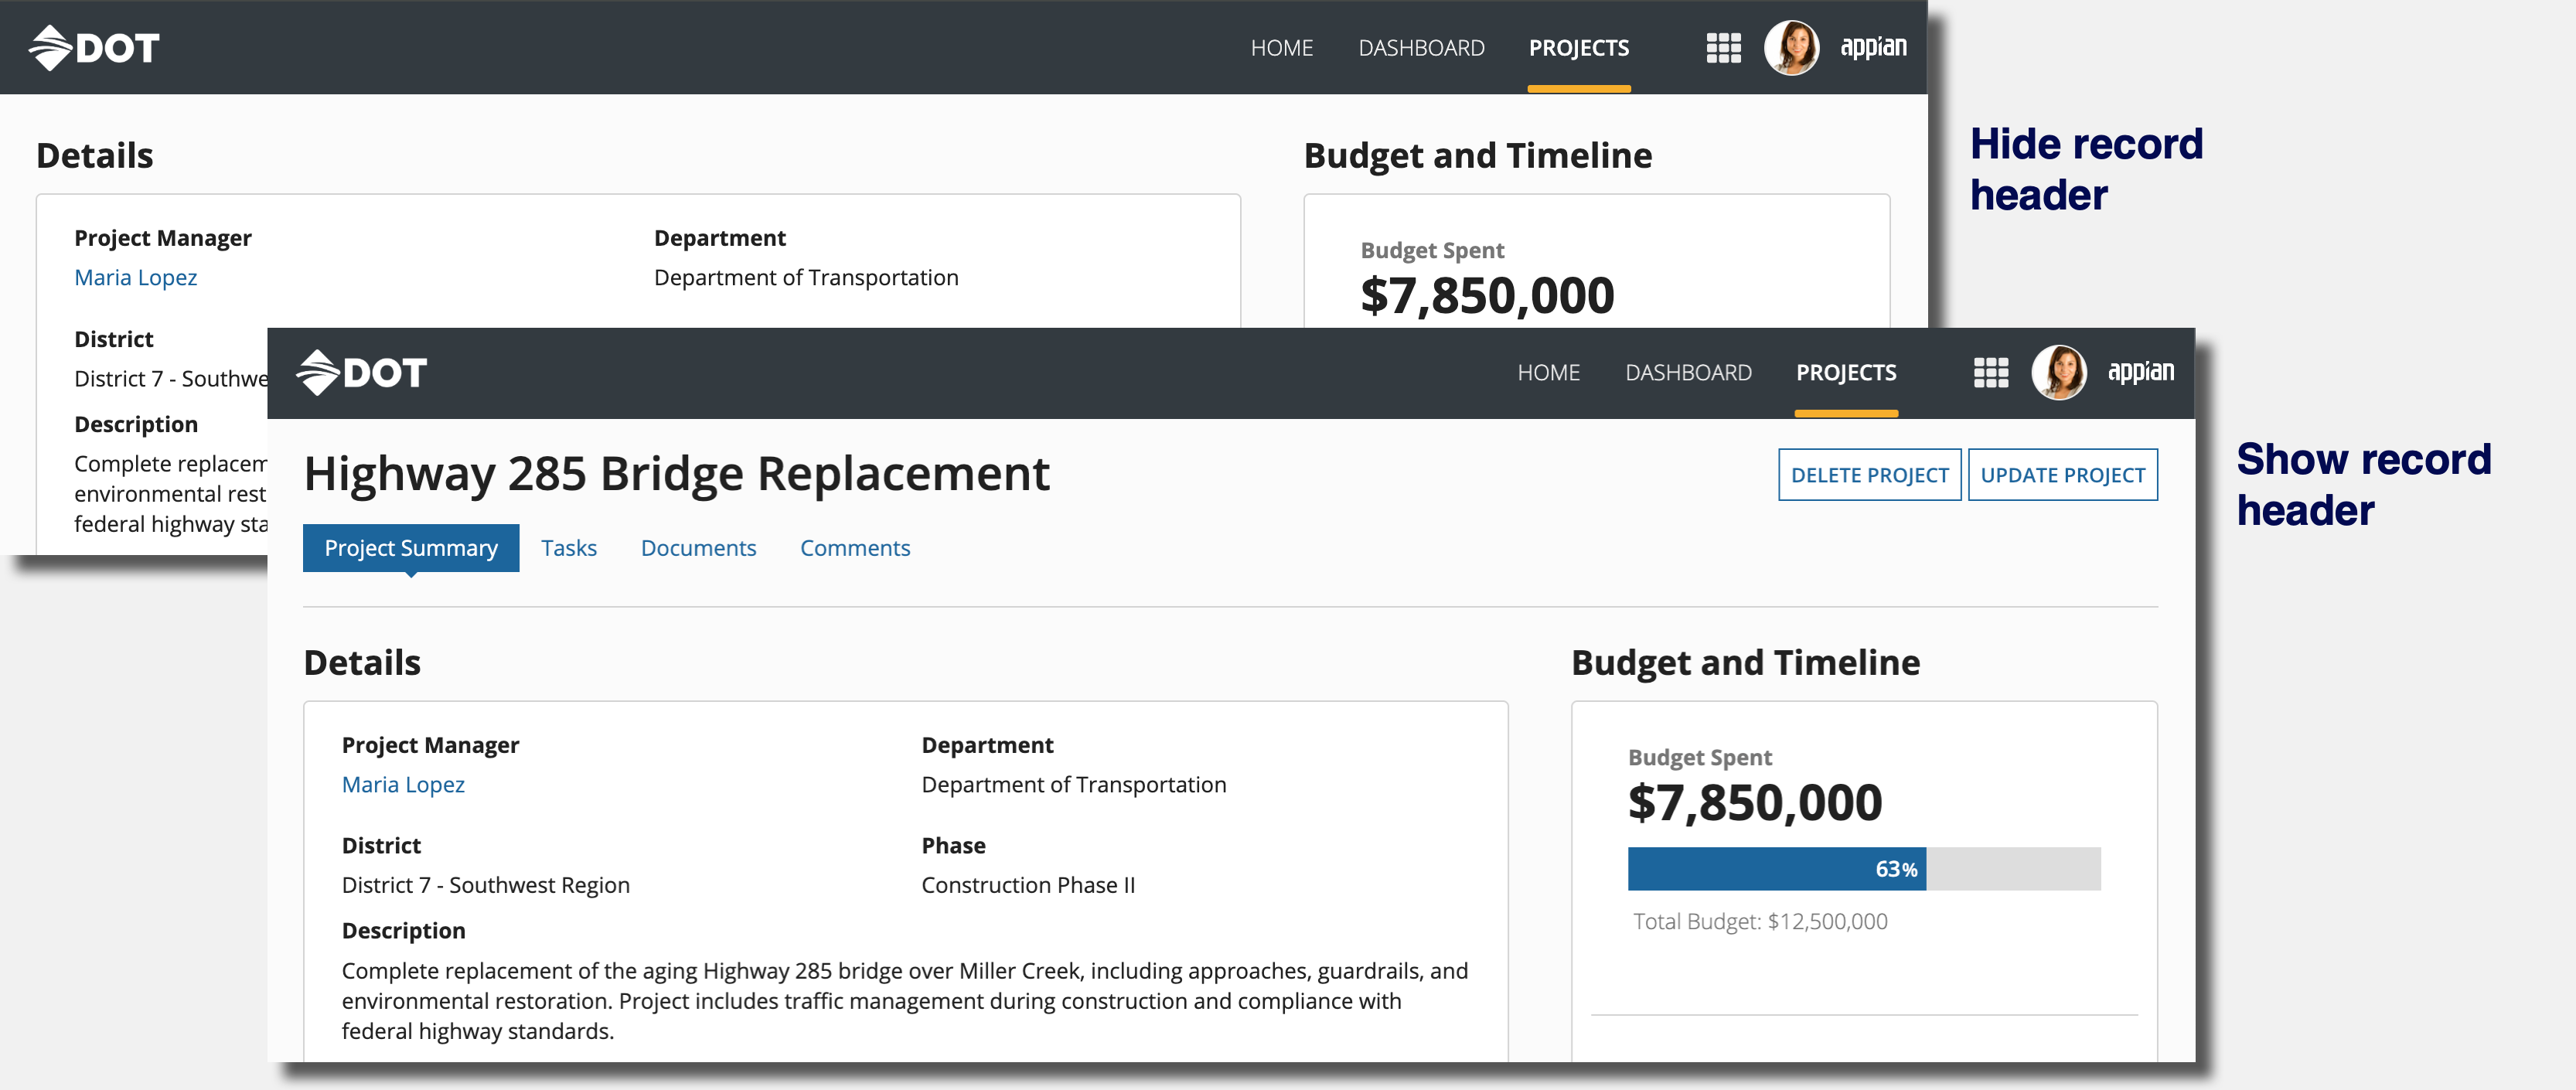Go to HOME in the front window navigation

[x=1548, y=373]
